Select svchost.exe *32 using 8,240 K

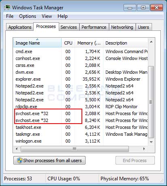(x=81, y=120)
